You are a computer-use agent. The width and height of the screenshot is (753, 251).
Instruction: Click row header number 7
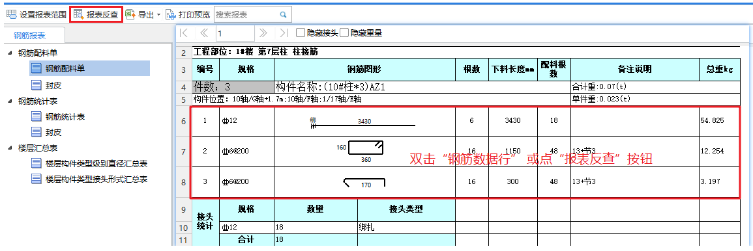tap(183, 152)
